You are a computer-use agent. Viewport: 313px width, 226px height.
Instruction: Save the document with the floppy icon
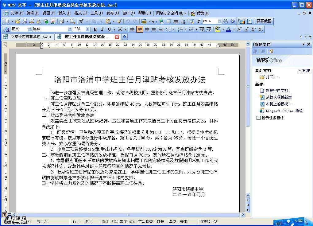click(x=25, y=21)
